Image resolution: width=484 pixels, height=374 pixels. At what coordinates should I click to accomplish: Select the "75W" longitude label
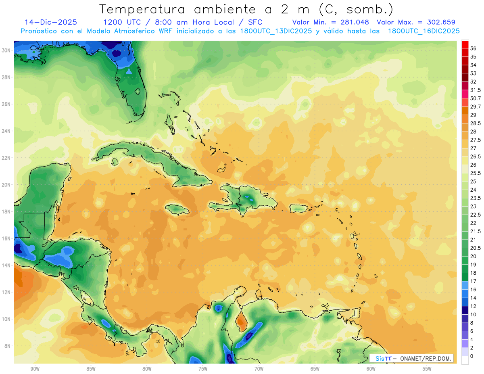click(203, 369)
